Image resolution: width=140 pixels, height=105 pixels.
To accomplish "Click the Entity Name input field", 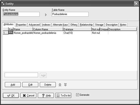I will [x=21, y=14].
